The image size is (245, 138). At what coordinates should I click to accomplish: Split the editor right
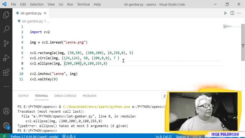coord(232,13)
